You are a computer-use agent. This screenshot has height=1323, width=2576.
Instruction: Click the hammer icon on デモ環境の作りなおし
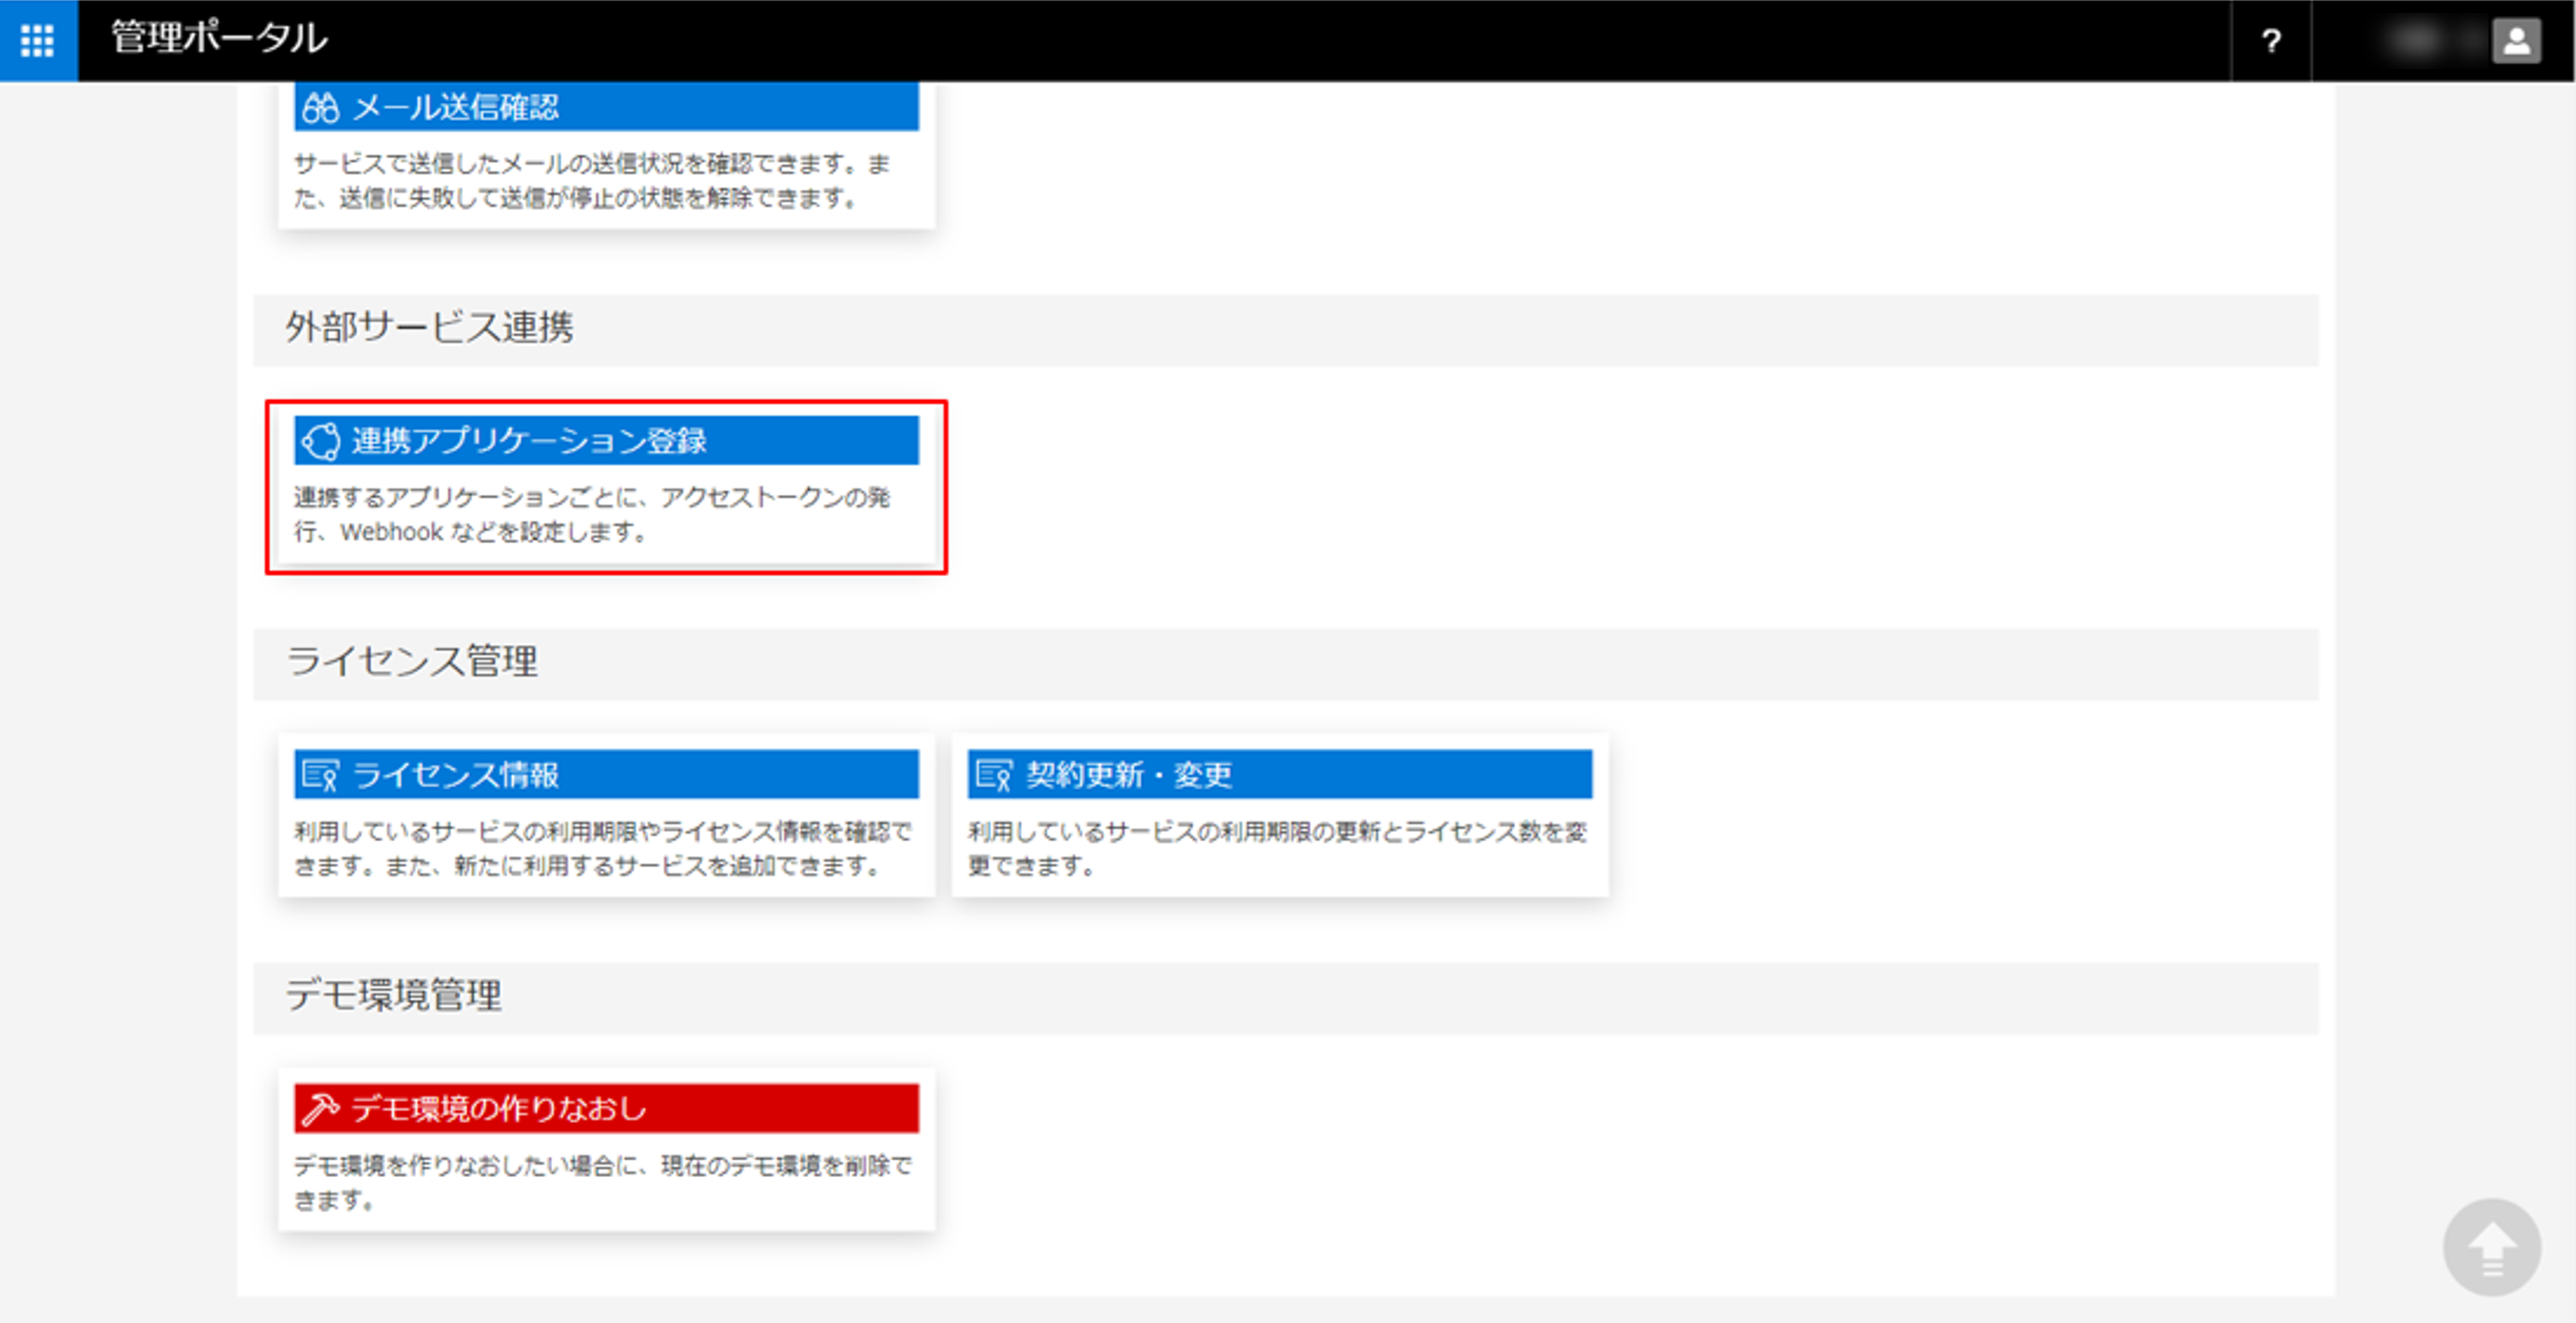320,1108
